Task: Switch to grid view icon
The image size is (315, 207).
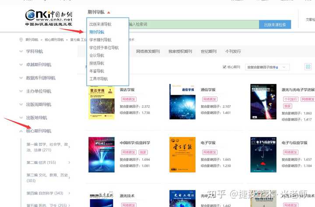Action: pyautogui.click(x=308, y=66)
